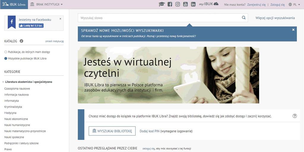This screenshot has height=152, width=304.
Task: Click the Katalog info icon
Action: coord(21,41)
